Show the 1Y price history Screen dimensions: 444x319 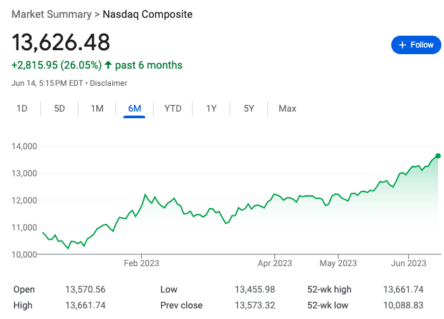211,108
